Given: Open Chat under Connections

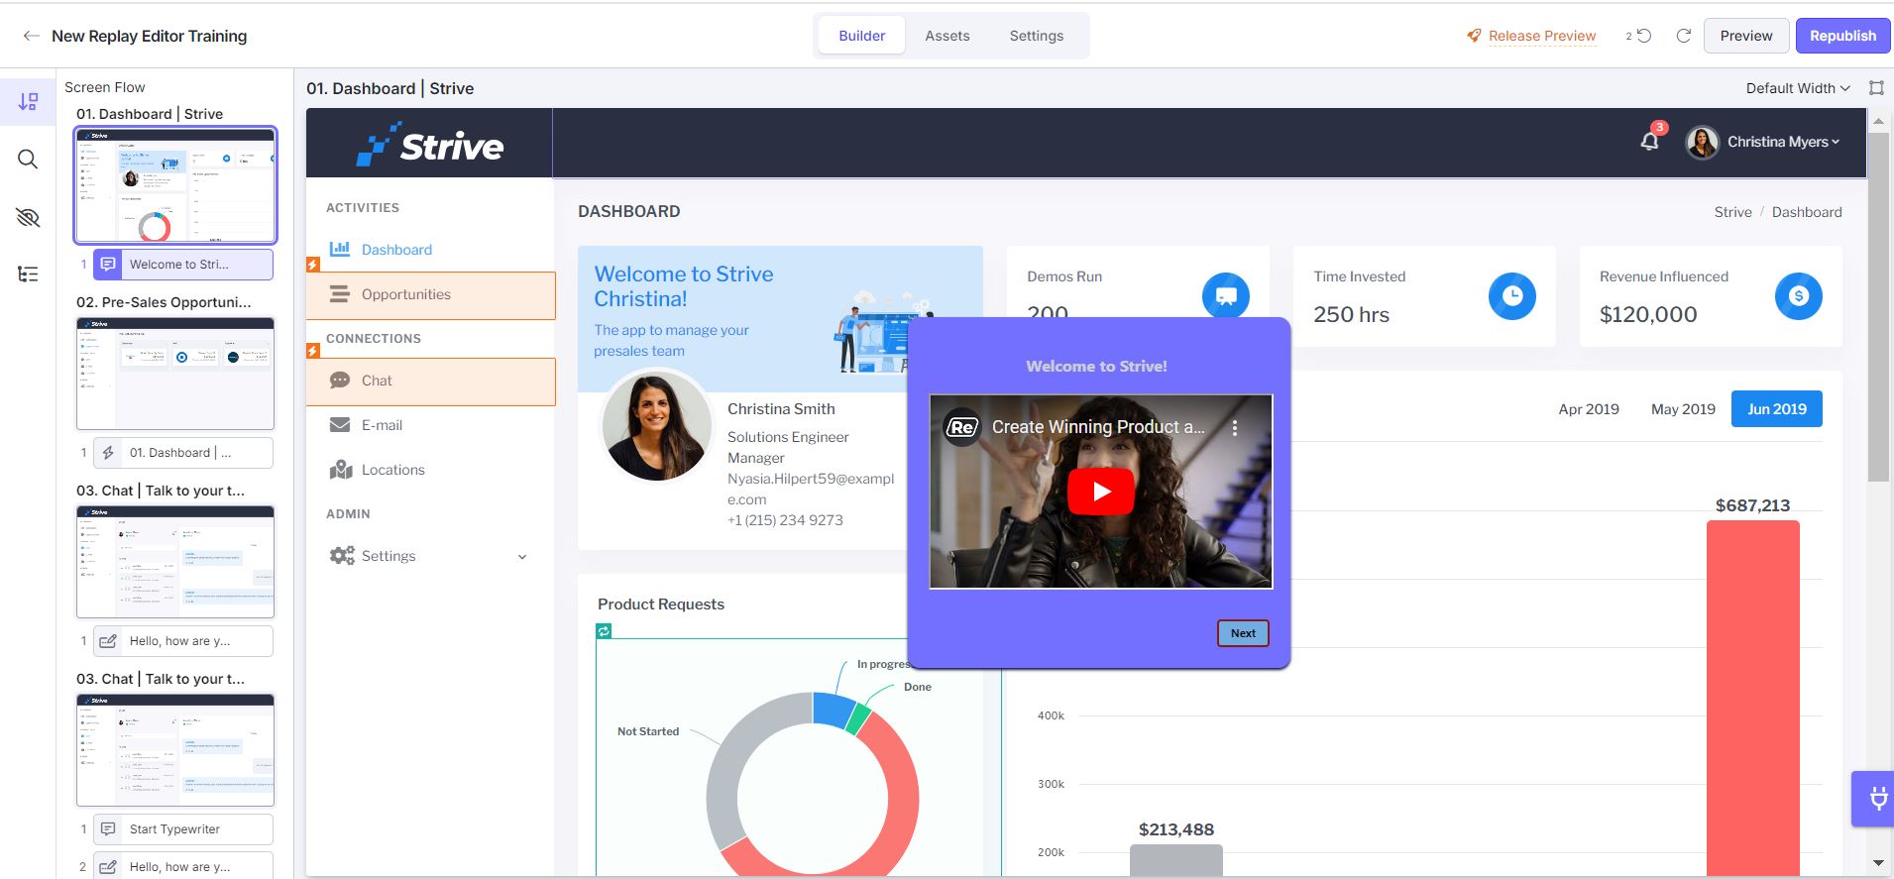Looking at the screenshot, I should coord(430,382).
